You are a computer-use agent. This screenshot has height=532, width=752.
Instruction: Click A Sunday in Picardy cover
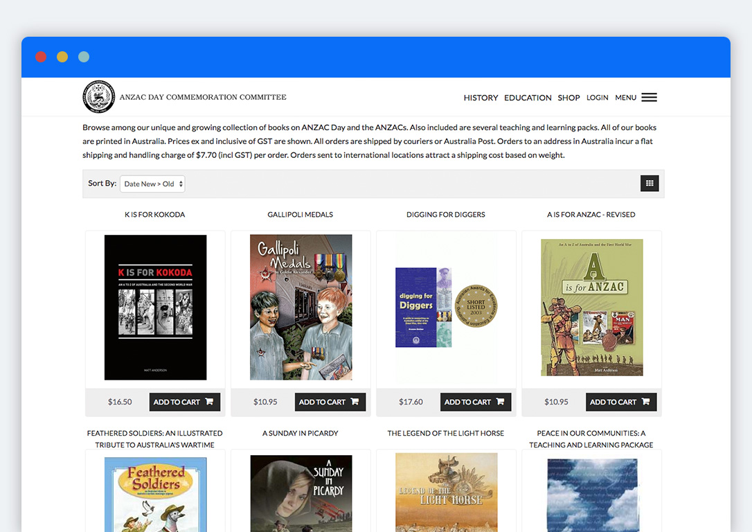(x=301, y=493)
